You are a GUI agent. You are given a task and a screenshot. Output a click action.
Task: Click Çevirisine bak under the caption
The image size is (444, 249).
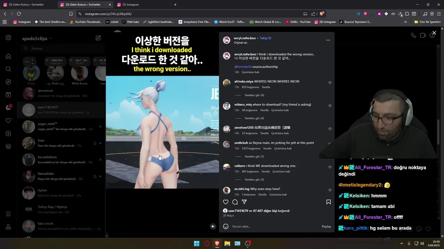click(250, 72)
